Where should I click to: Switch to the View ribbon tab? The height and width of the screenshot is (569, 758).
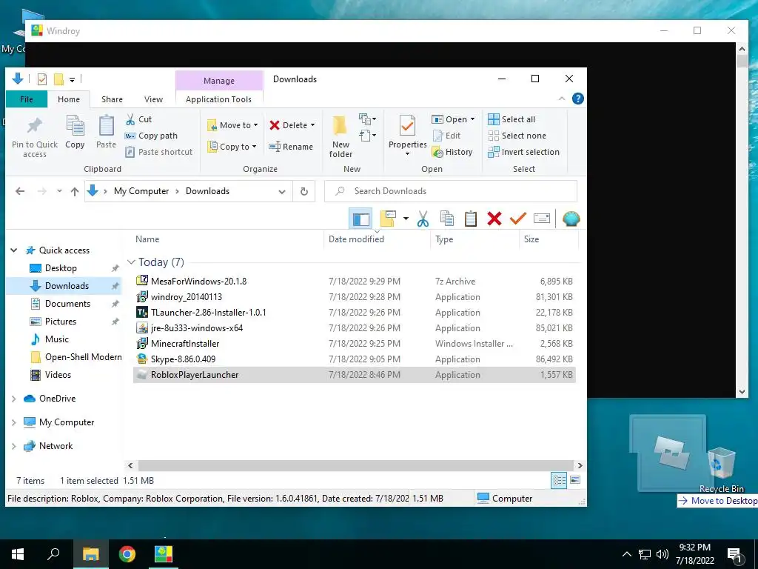click(153, 99)
